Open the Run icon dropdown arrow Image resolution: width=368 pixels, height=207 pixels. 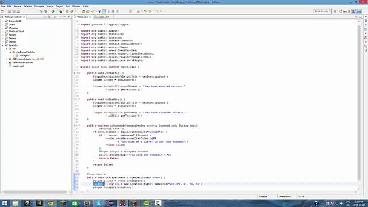(x=56, y=11)
